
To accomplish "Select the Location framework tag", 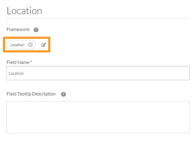I will [17, 45].
